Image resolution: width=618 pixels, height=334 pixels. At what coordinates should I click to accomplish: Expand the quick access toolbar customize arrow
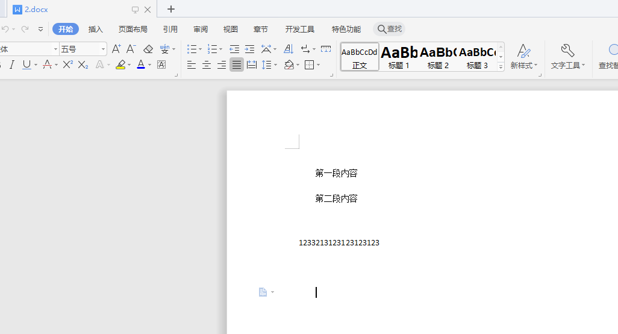pos(40,29)
